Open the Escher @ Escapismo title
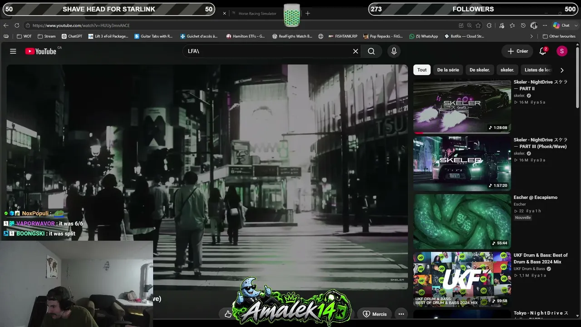This screenshot has width=581, height=327. (536, 198)
